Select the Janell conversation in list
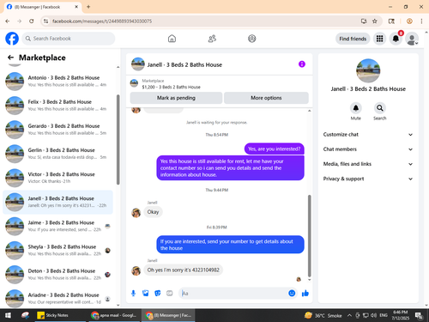The image size is (429, 322). coord(57,202)
